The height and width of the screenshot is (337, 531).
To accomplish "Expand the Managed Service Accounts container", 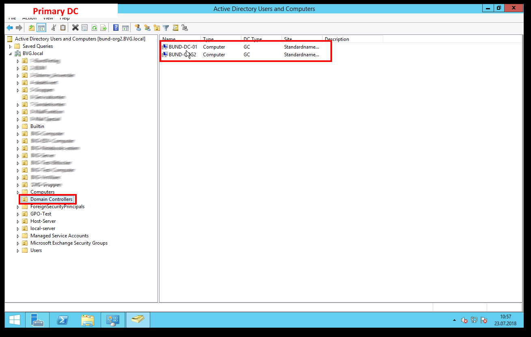I will [x=18, y=236].
